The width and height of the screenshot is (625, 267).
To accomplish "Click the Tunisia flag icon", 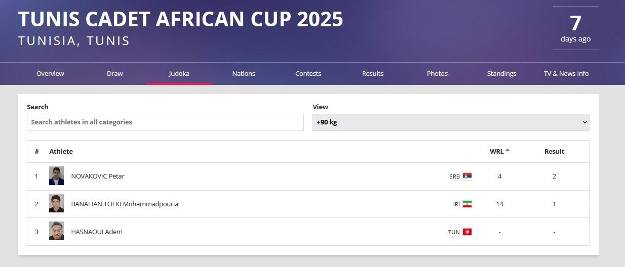I will [467, 232].
